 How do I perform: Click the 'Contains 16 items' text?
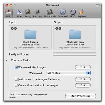30,44
